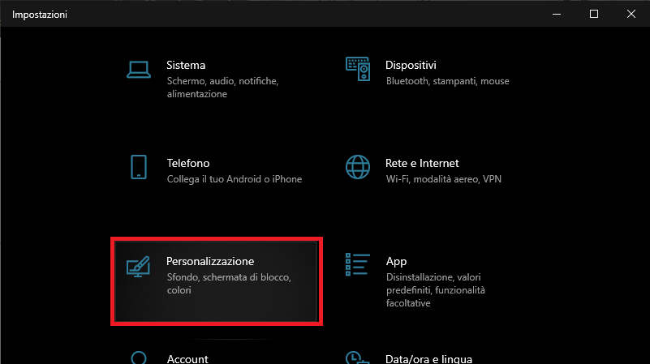The height and width of the screenshot is (364, 650).
Task: Click 'Sfondo, schermata di blocco, colori' description
Action: [229, 284]
